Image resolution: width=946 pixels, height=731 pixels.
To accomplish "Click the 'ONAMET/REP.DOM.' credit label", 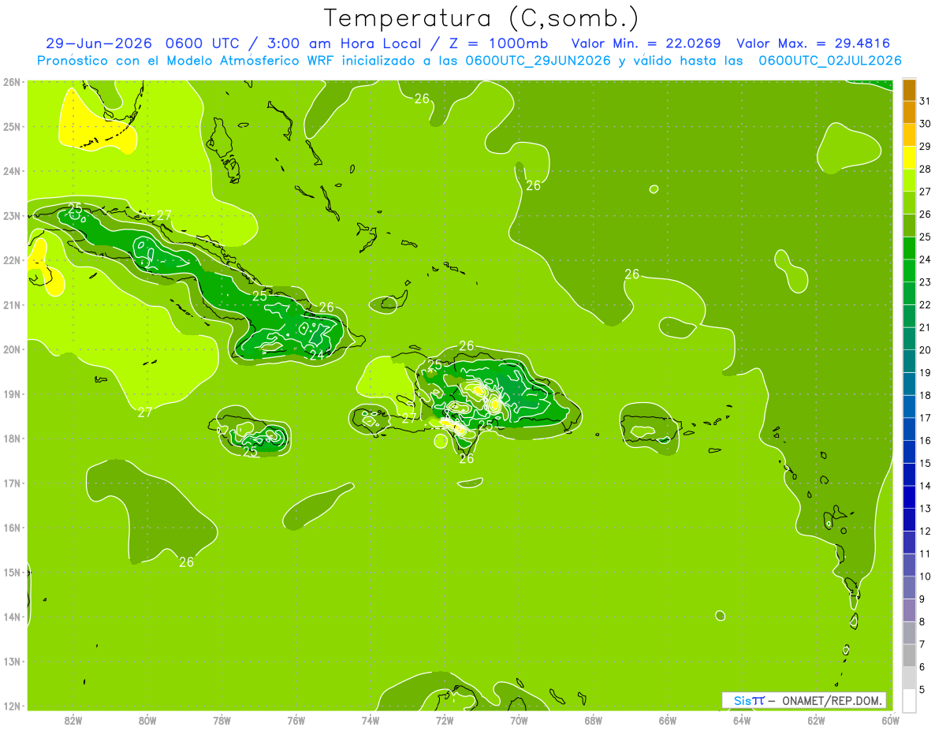I will [832, 700].
